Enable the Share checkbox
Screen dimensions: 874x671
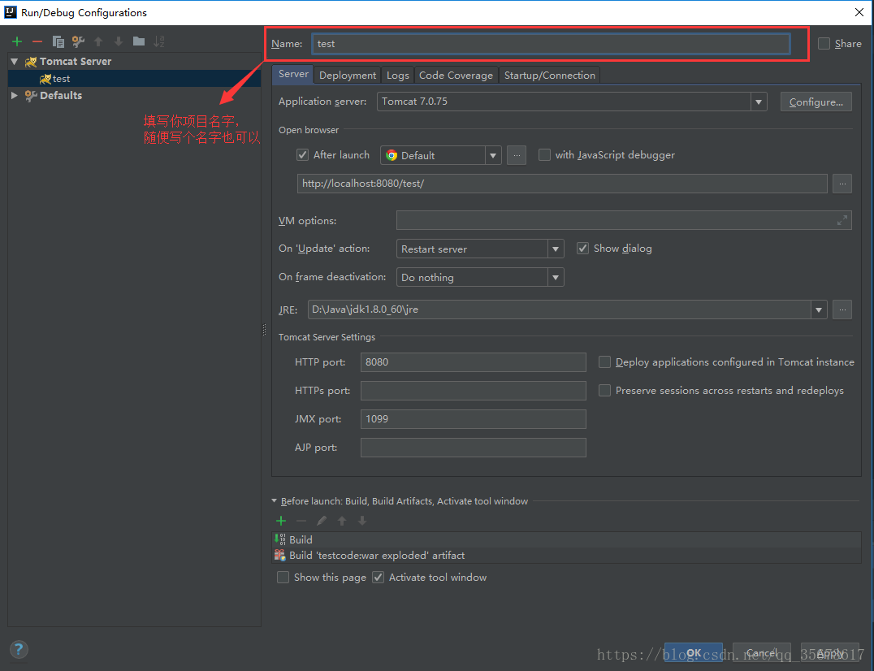coord(824,44)
